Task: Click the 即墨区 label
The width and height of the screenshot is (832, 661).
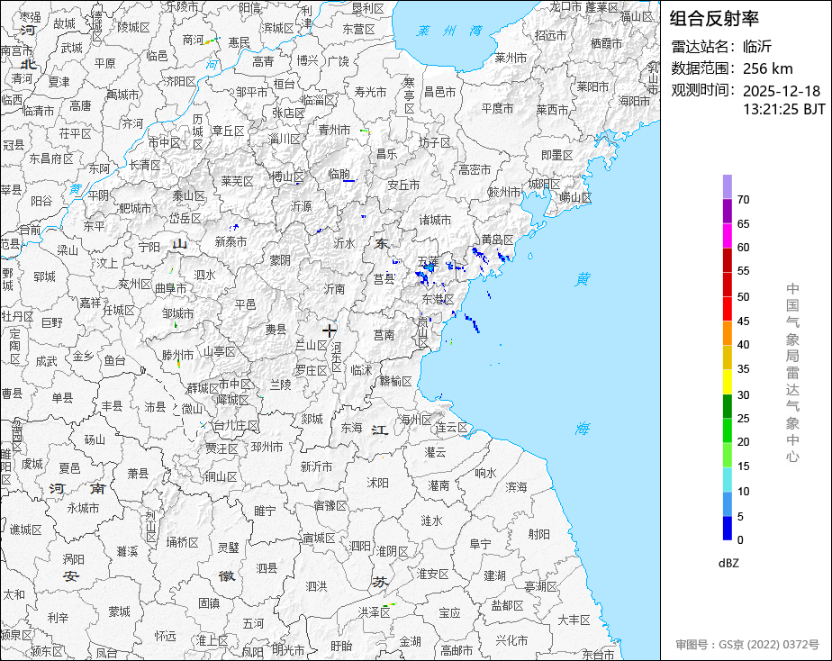Action: point(557,156)
